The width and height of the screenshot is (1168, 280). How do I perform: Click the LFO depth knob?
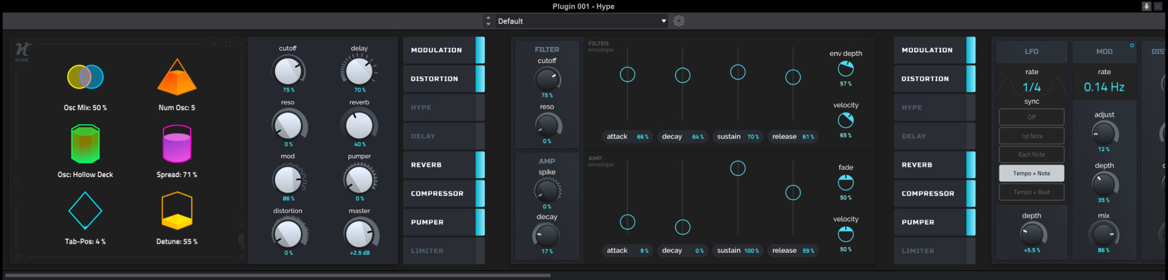pyautogui.click(x=1032, y=235)
